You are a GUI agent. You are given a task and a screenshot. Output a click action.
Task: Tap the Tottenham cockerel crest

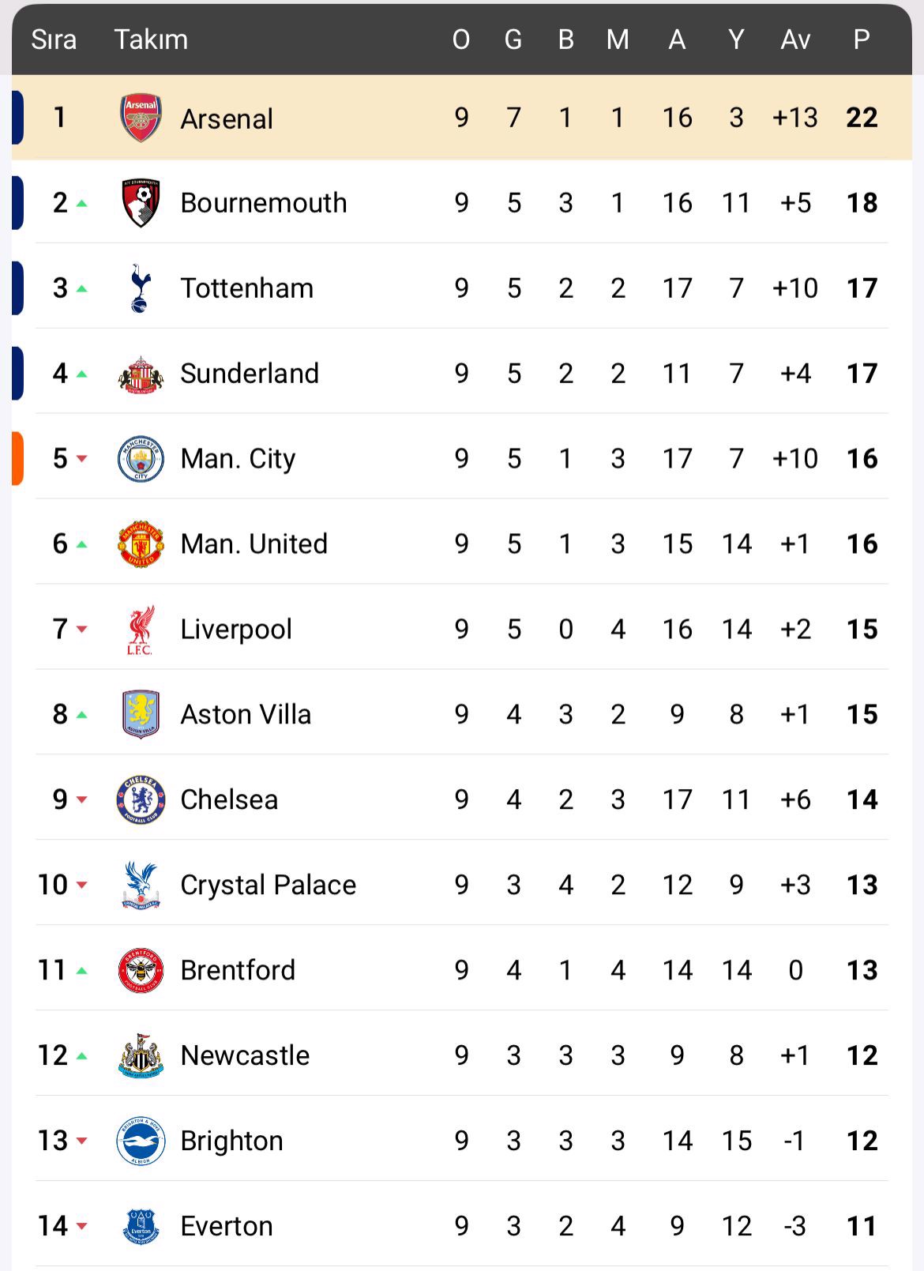(141, 288)
